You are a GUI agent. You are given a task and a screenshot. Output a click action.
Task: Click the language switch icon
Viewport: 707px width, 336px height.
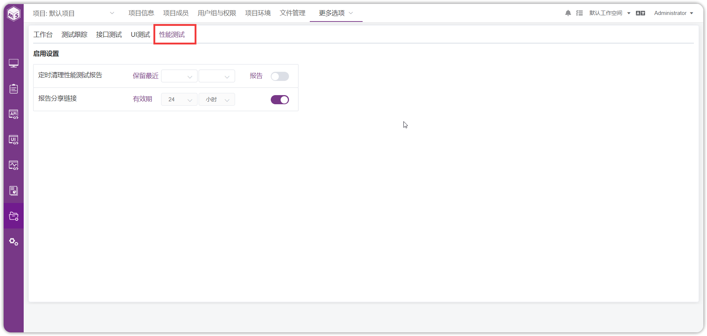[640, 13]
